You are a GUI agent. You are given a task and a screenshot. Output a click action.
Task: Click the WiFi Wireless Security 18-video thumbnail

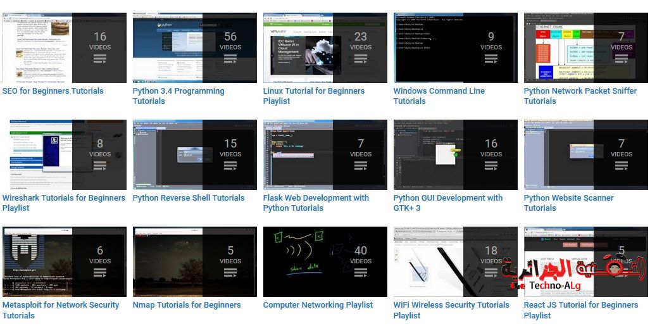(x=455, y=261)
